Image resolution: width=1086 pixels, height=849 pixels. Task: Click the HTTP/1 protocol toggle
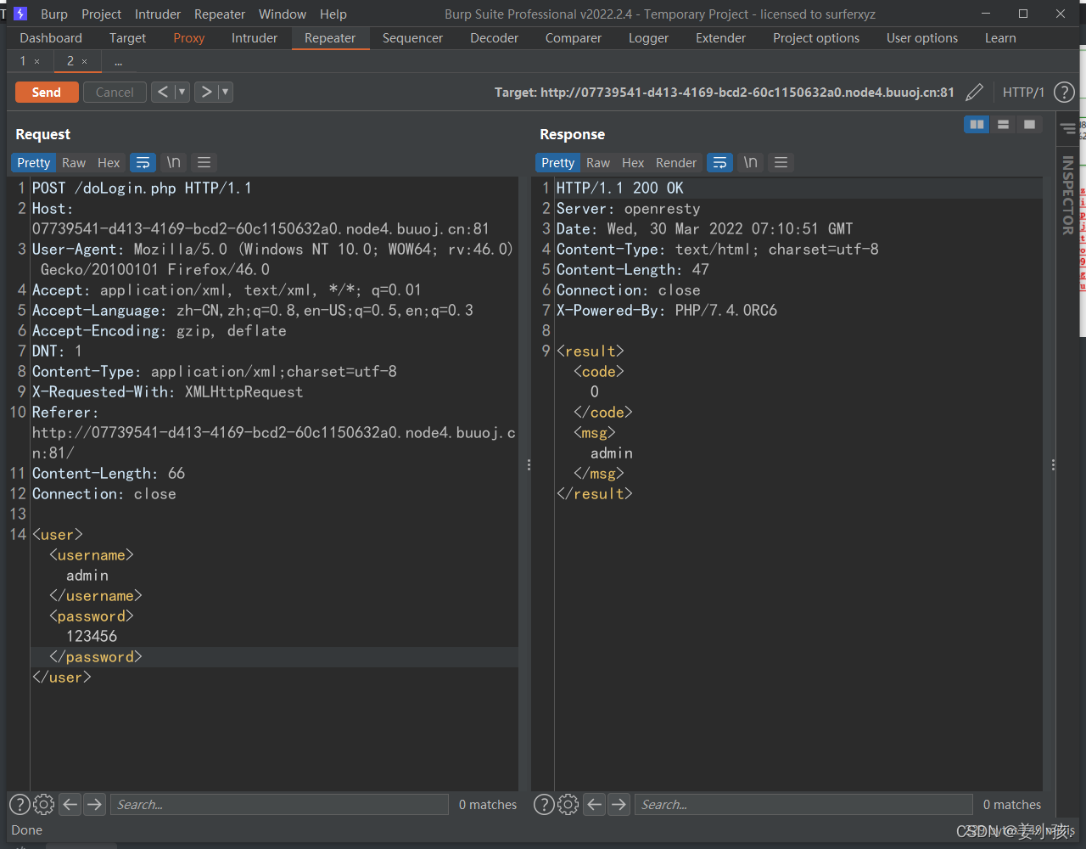pyautogui.click(x=1023, y=93)
